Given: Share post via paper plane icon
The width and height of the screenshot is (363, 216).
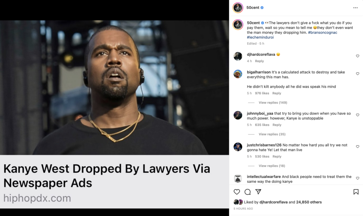Looking at the screenshot, I should pyautogui.click(x=258, y=192).
